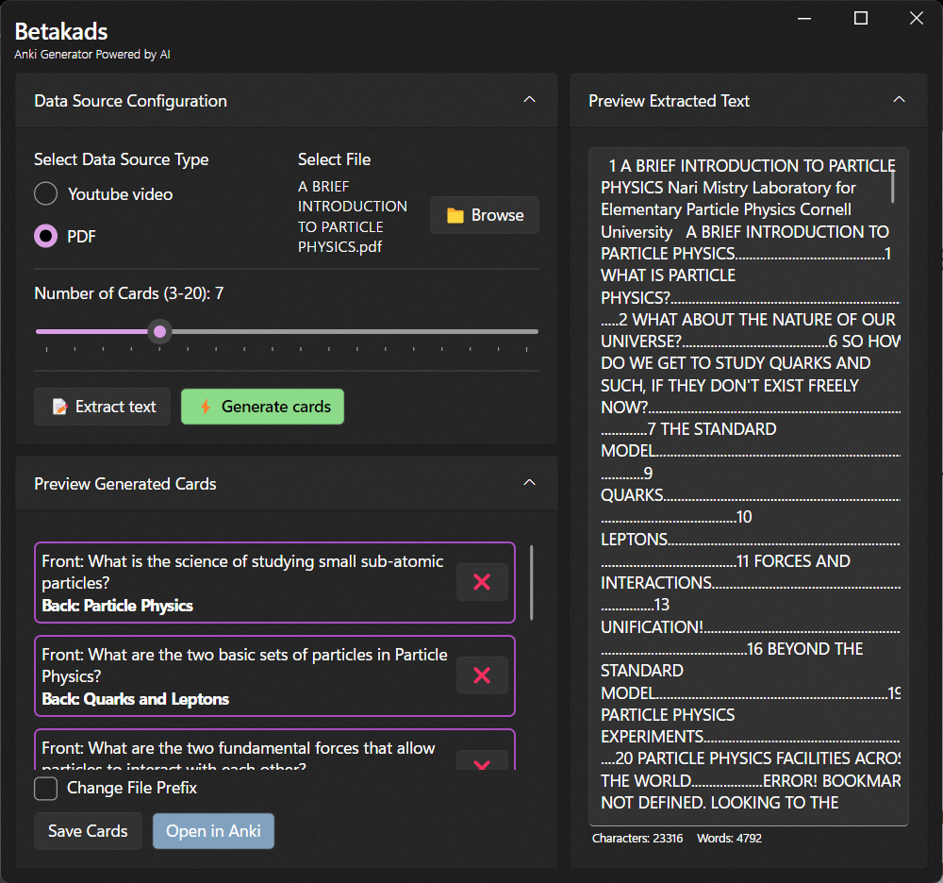Select the PDF data source option
This screenshot has height=883, width=943.
coord(46,236)
